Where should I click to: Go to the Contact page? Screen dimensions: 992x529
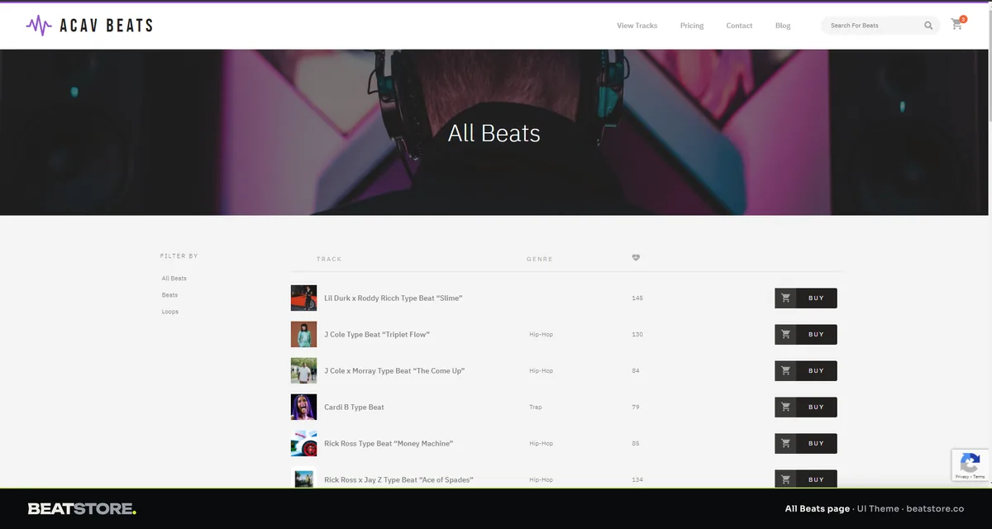click(739, 26)
